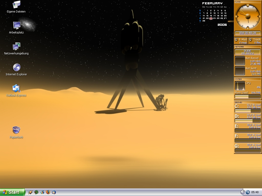Click the Net Sent graph
This screenshot has height=196, width=262.
click(240, 71)
